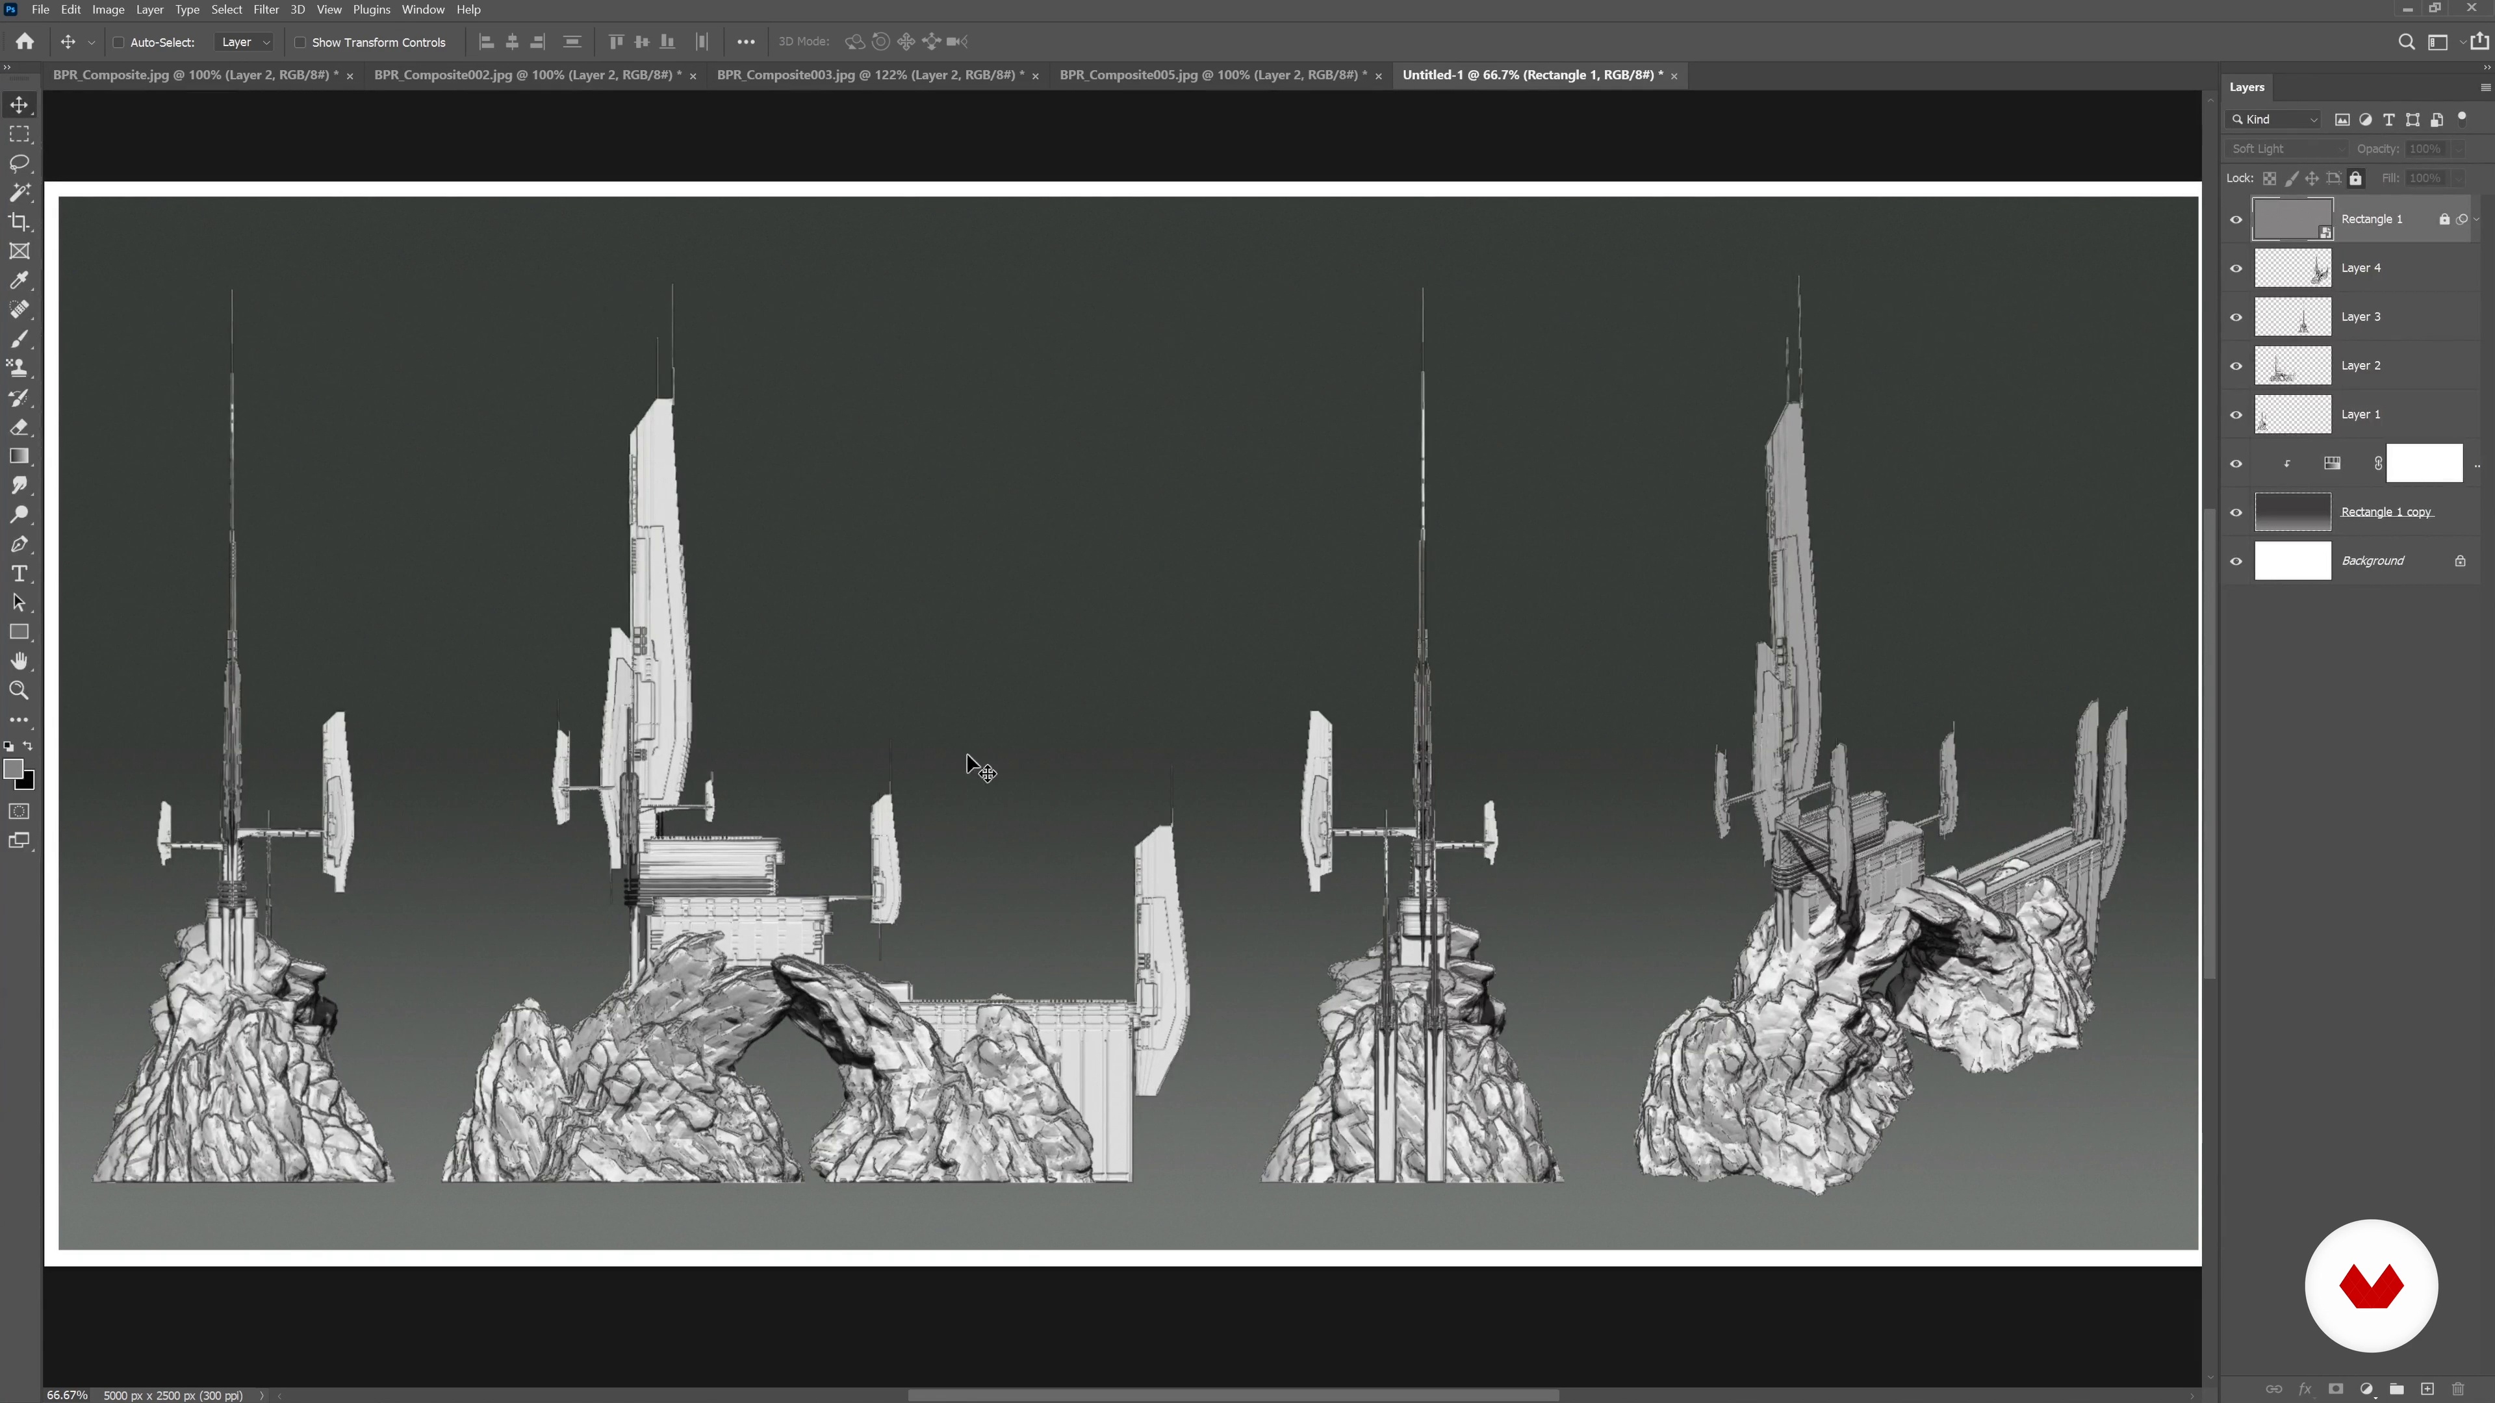Open the Auto-Select Layer dropdown

coord(245,43)
